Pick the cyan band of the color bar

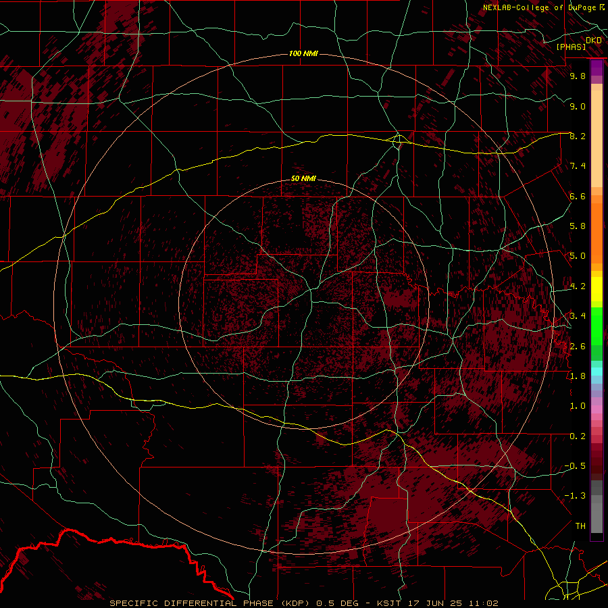597,372
